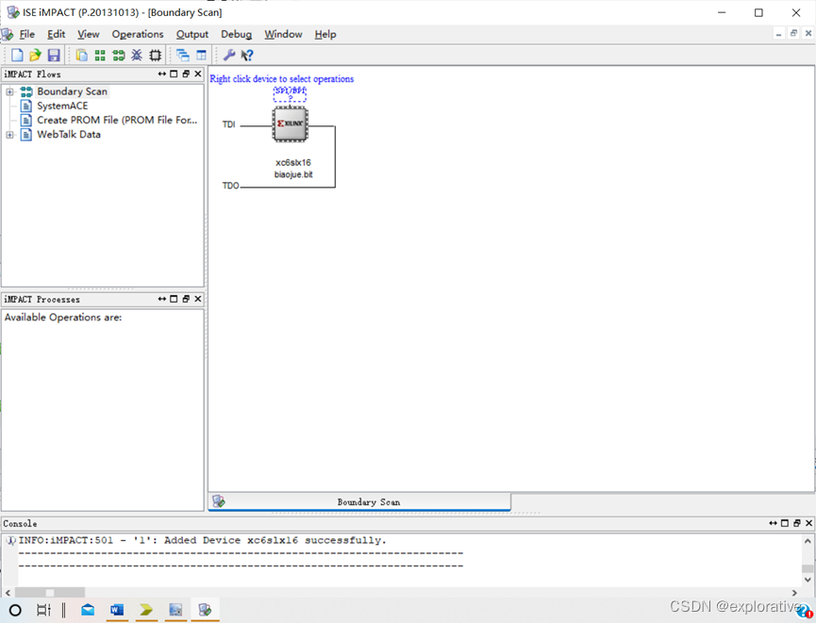Float the iMPACT Flows panel
Image resolution: width=816 pixels, height=623 pixels.
pos(186,74)
